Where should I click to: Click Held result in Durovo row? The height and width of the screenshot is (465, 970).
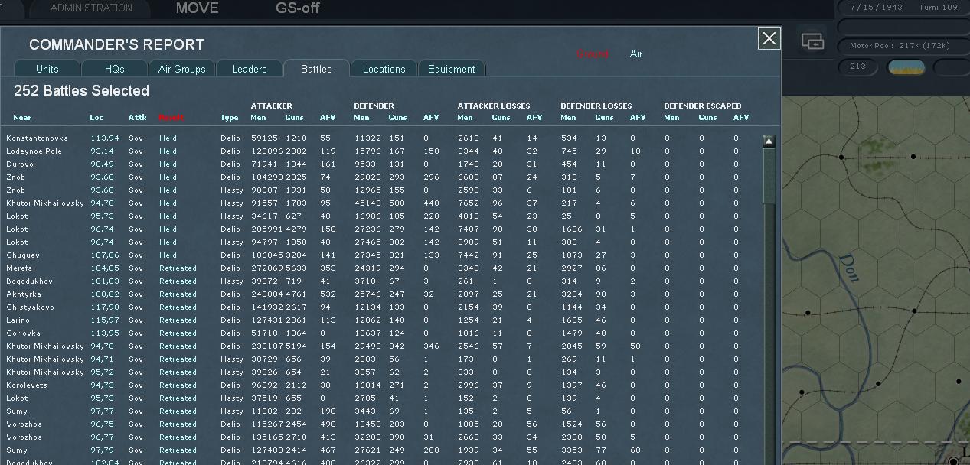(x=168, y=164)
